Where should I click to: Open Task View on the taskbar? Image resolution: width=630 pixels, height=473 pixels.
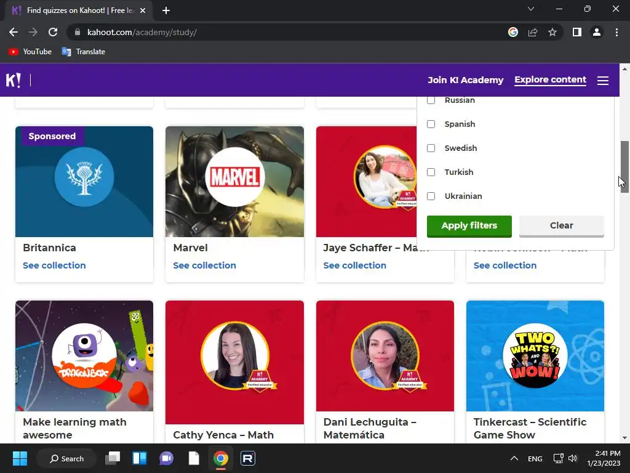[113, 458]
